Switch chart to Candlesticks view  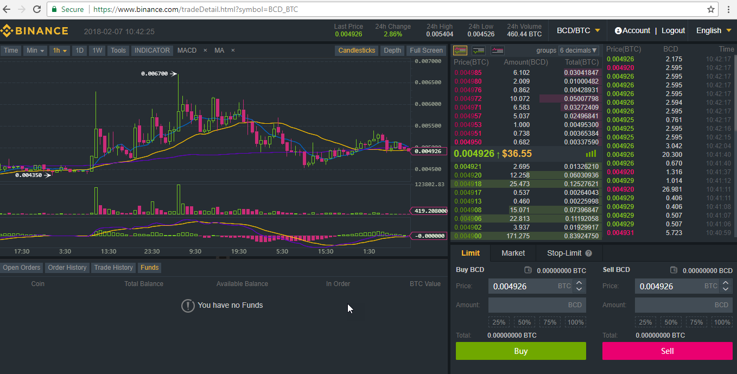coord(357,50)
